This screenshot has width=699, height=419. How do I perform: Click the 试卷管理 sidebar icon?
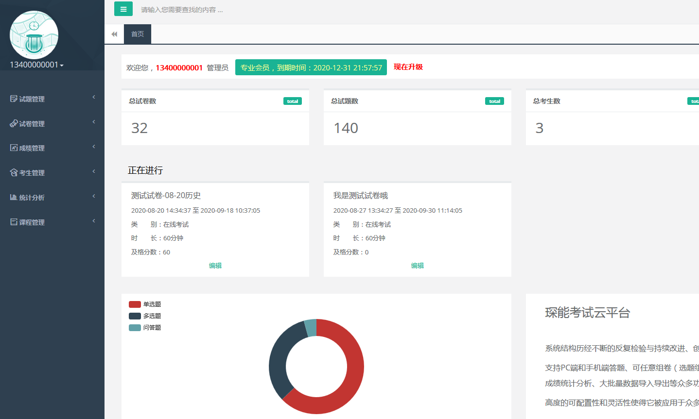pos(14,123)
